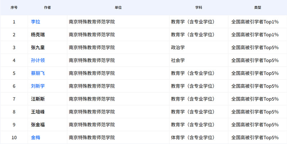
Task: Click the 作者 column header
Action: [x=47, y=8]
